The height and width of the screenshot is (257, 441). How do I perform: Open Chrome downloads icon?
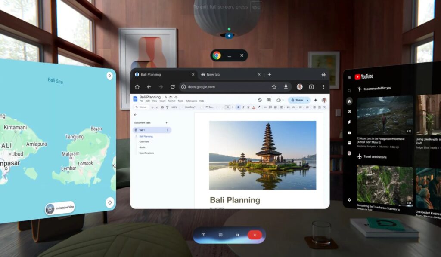tap(286, 87)
